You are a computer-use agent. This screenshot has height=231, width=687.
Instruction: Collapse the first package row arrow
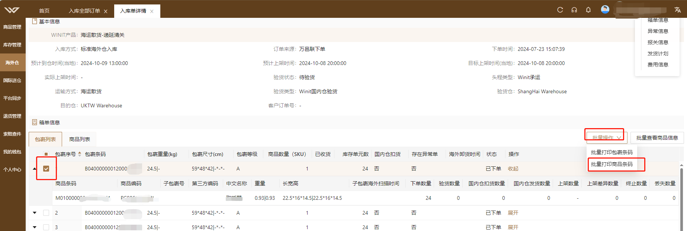(x=35, y=169)
